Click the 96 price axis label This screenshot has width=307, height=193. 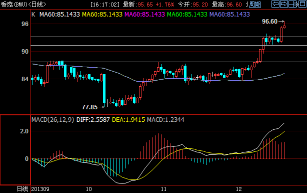tap(25, 24)
